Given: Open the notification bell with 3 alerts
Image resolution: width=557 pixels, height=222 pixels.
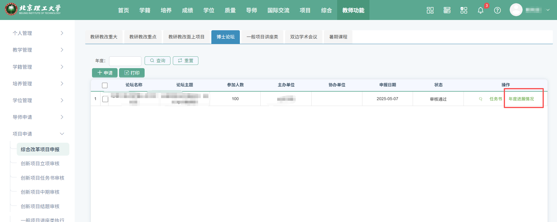Looking at the screenshot, I should click(481, 10).
